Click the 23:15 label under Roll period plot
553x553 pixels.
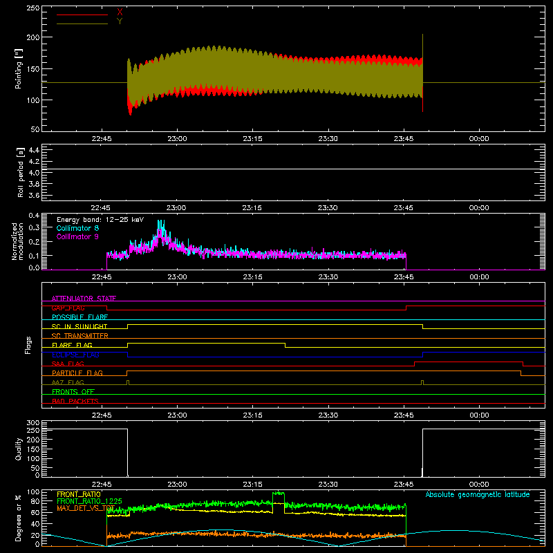(x=252, y=208)
